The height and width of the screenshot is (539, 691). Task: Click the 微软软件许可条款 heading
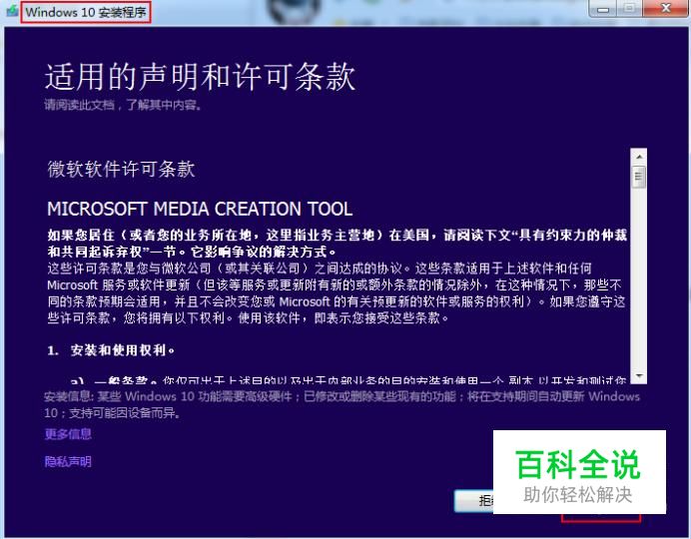click(x=121, y=169)
